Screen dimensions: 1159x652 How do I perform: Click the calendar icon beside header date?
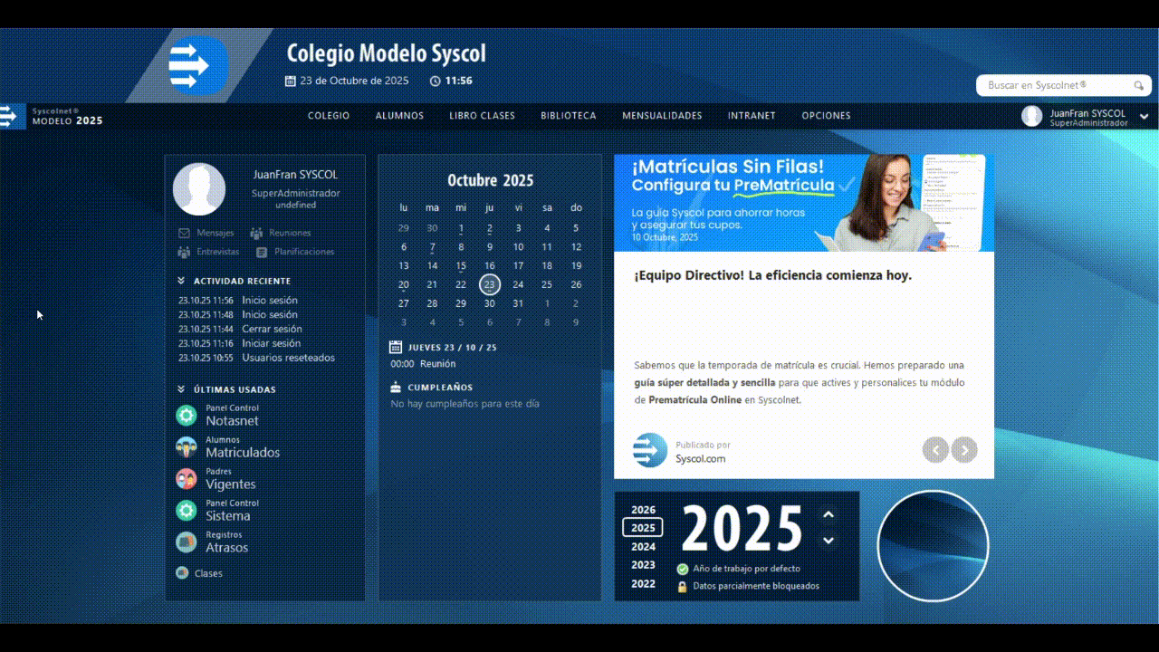point(291,81)
